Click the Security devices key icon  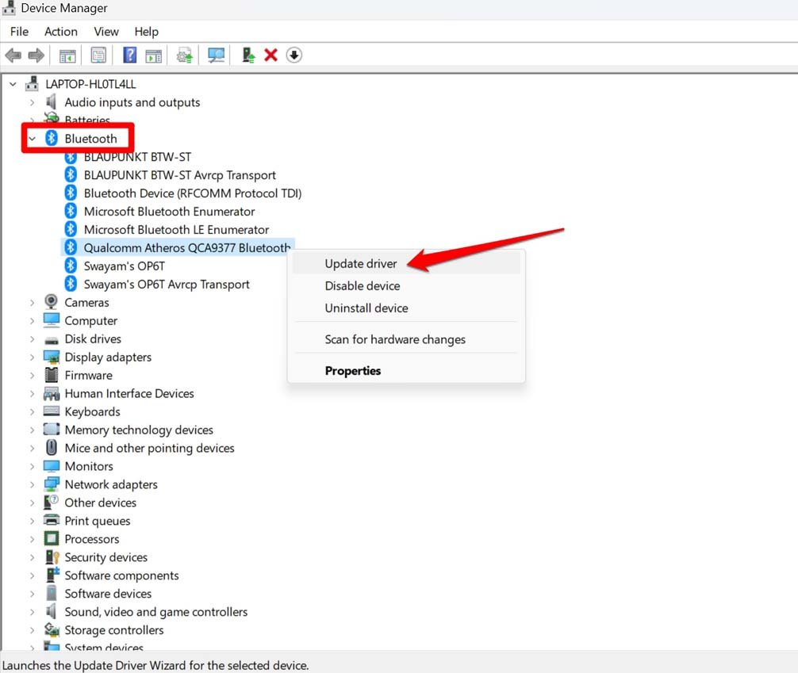point(52,556)
